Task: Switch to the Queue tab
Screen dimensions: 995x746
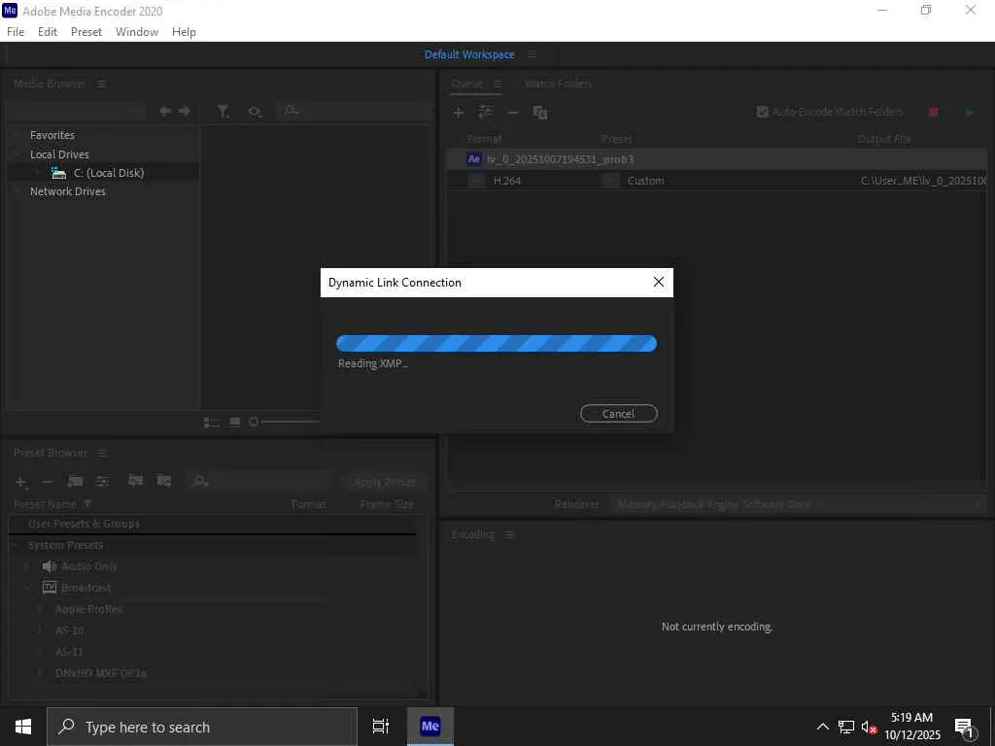Action: point(467,84)
